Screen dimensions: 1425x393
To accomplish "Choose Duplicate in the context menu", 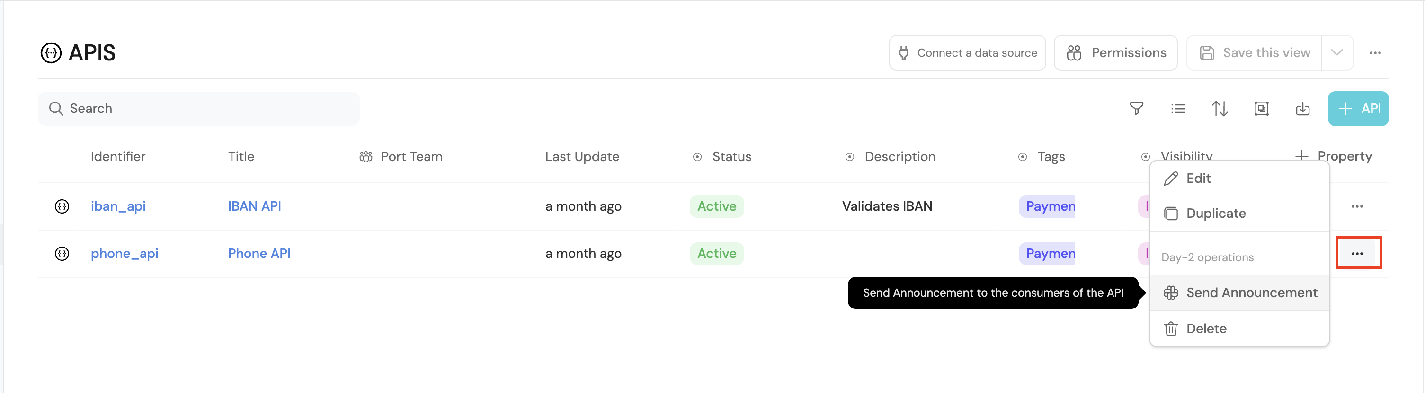I will [x=1215, y=213].
